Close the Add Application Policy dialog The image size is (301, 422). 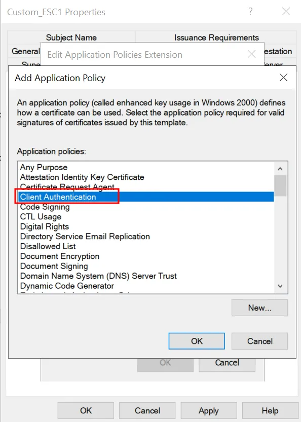point(283,77)
